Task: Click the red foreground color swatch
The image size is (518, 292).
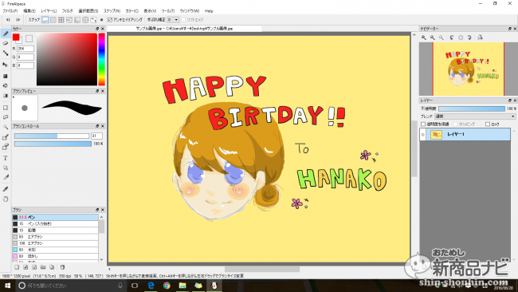Action: click(x=16, y=37)
